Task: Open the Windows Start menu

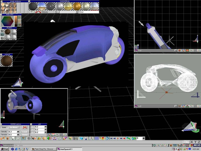Action: point(5,149)
